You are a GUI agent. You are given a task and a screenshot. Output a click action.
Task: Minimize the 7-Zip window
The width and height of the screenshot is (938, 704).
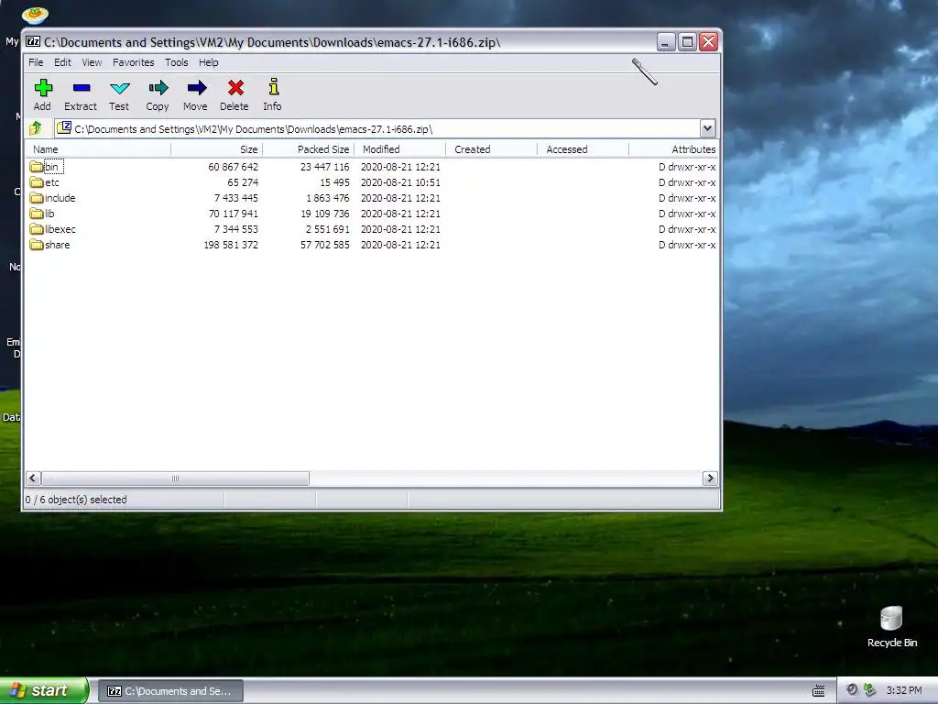coord(666,42)
